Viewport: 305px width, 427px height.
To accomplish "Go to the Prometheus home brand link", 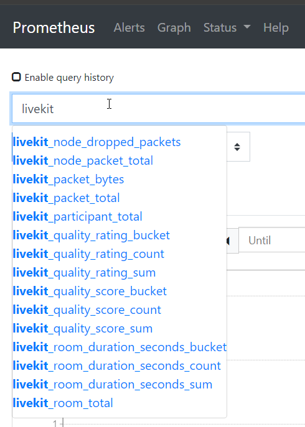I will (x=54, y=27).
